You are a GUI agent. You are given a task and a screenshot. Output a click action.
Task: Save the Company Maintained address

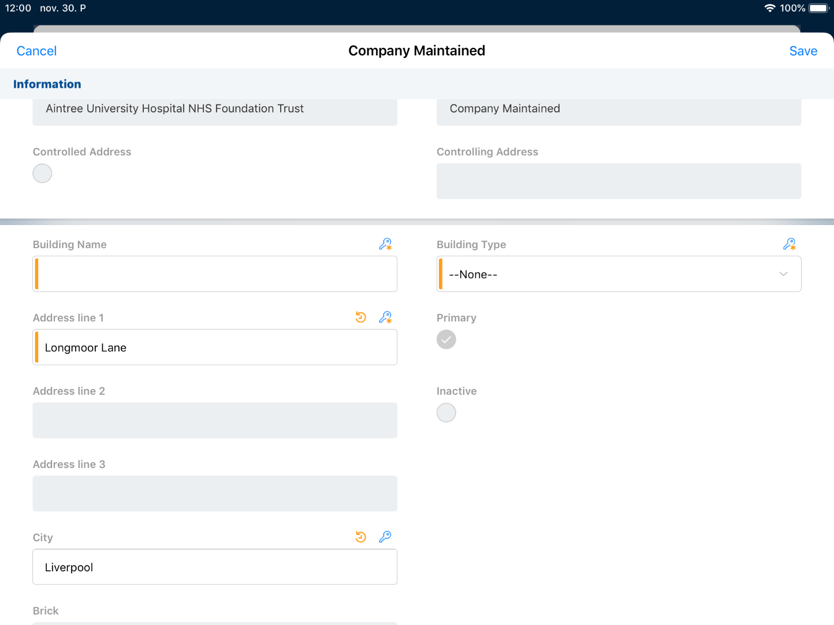pyautogui.click(x=803, y=51)
